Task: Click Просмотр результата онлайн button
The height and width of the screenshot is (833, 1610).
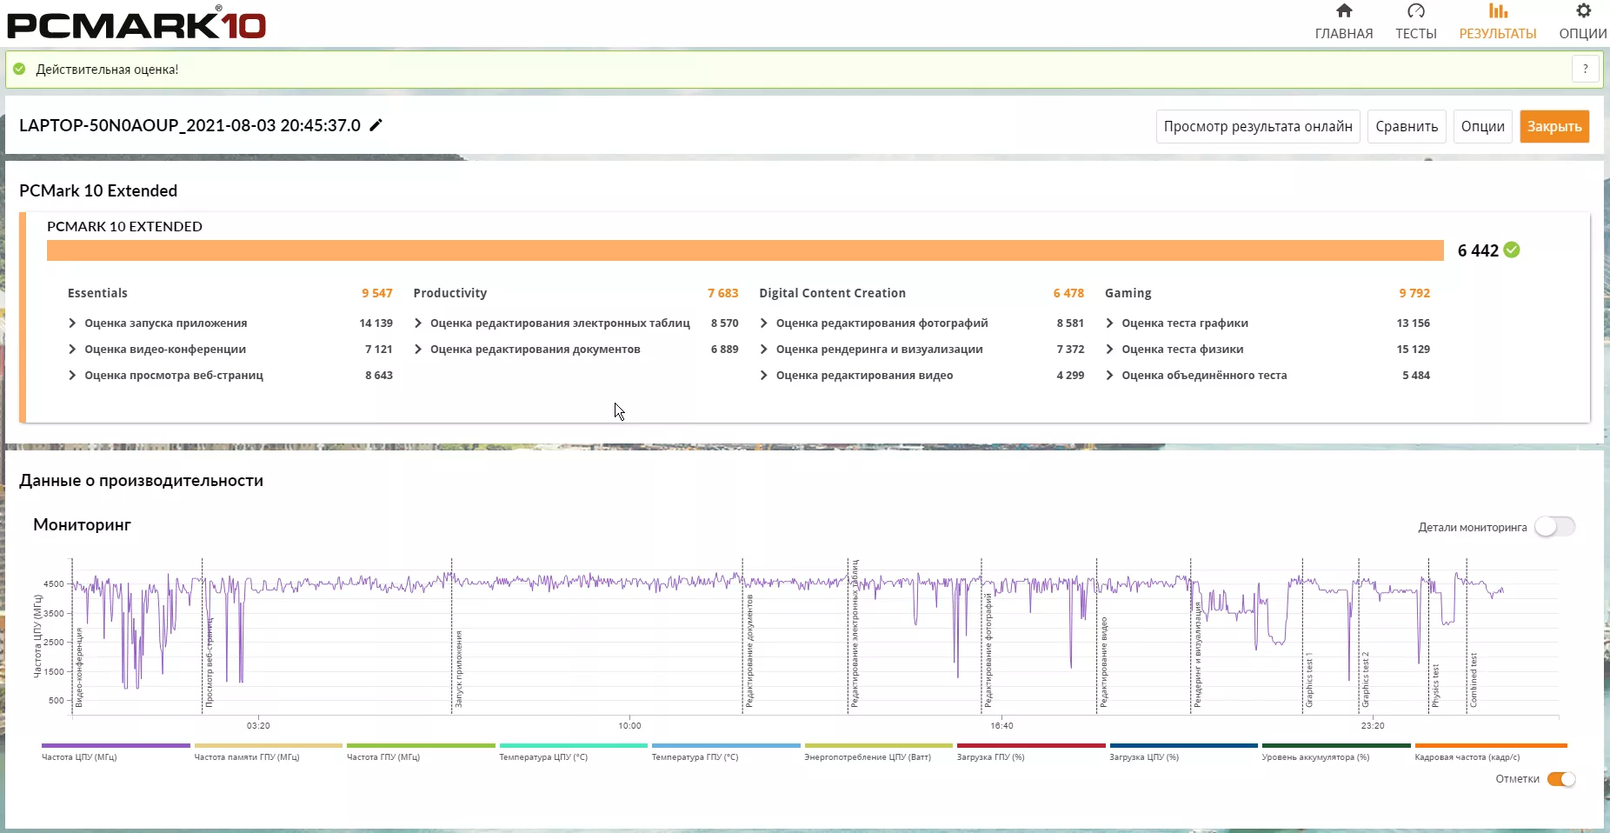Action: coord(1258,127)
